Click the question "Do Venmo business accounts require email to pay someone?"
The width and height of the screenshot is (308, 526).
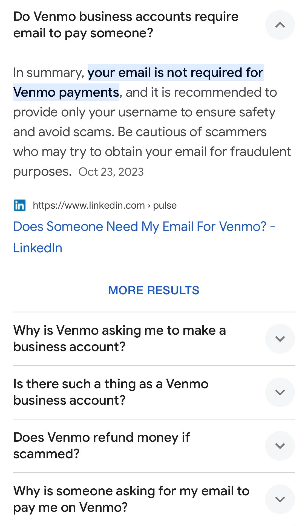tap(126, 24)
